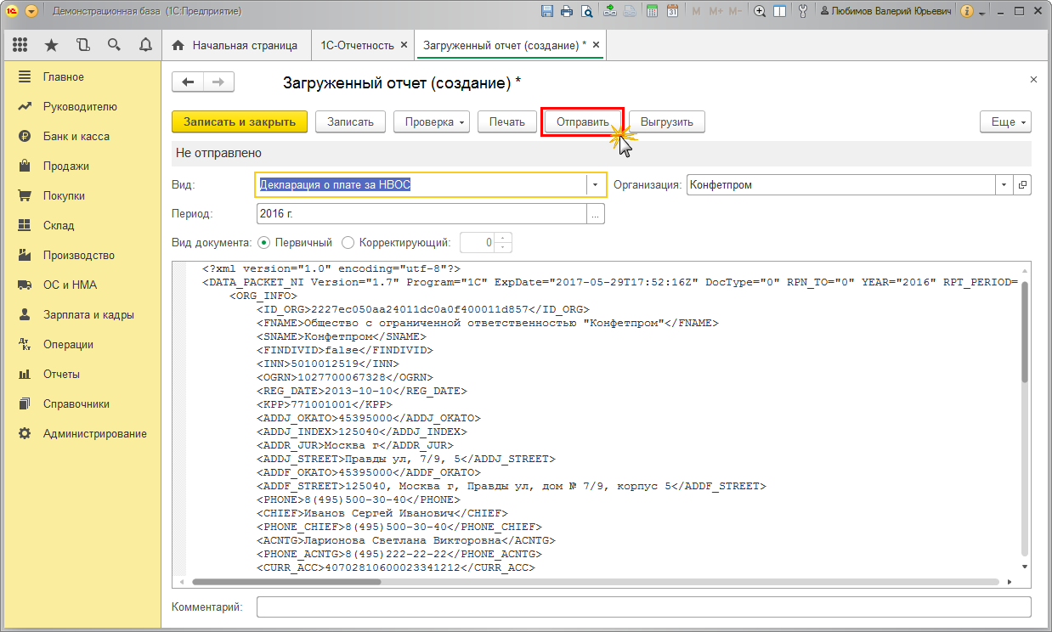Screen dimensions: 1052x632
Task: Open the Склад section
Action: pos(82,226)
